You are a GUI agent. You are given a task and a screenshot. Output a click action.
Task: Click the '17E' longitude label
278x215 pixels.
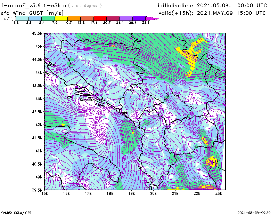coord(88,193)
